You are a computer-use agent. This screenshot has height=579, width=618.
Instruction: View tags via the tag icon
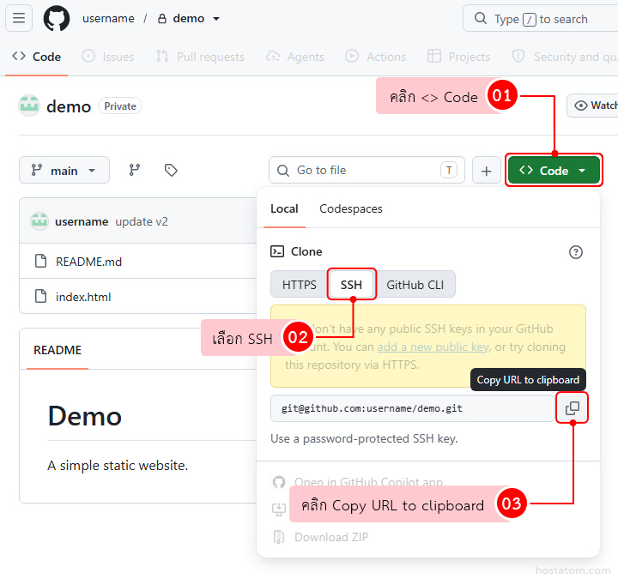171,170
